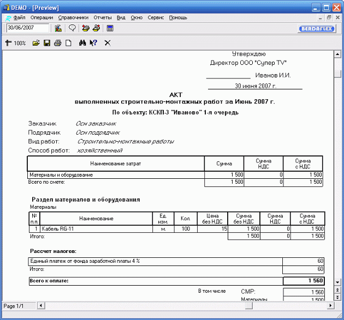Click the heading Раздел материалов и оборудования

pos(86,200)
